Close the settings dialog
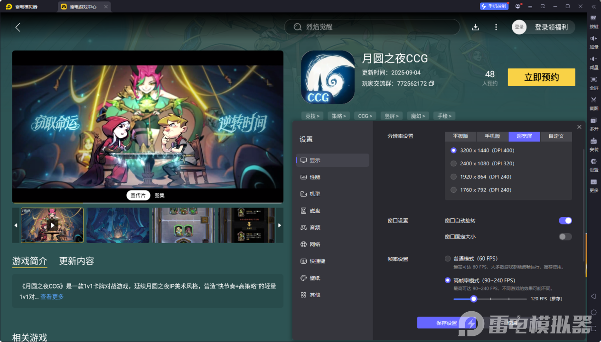The width and height of the screenshot is (601, 342). [x=579, y=127]
